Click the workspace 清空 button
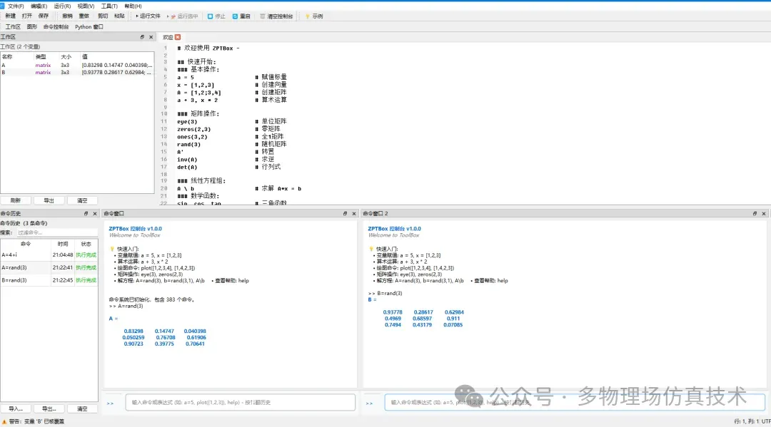This screenshot has height=427, width=771. tap(82, 200)
